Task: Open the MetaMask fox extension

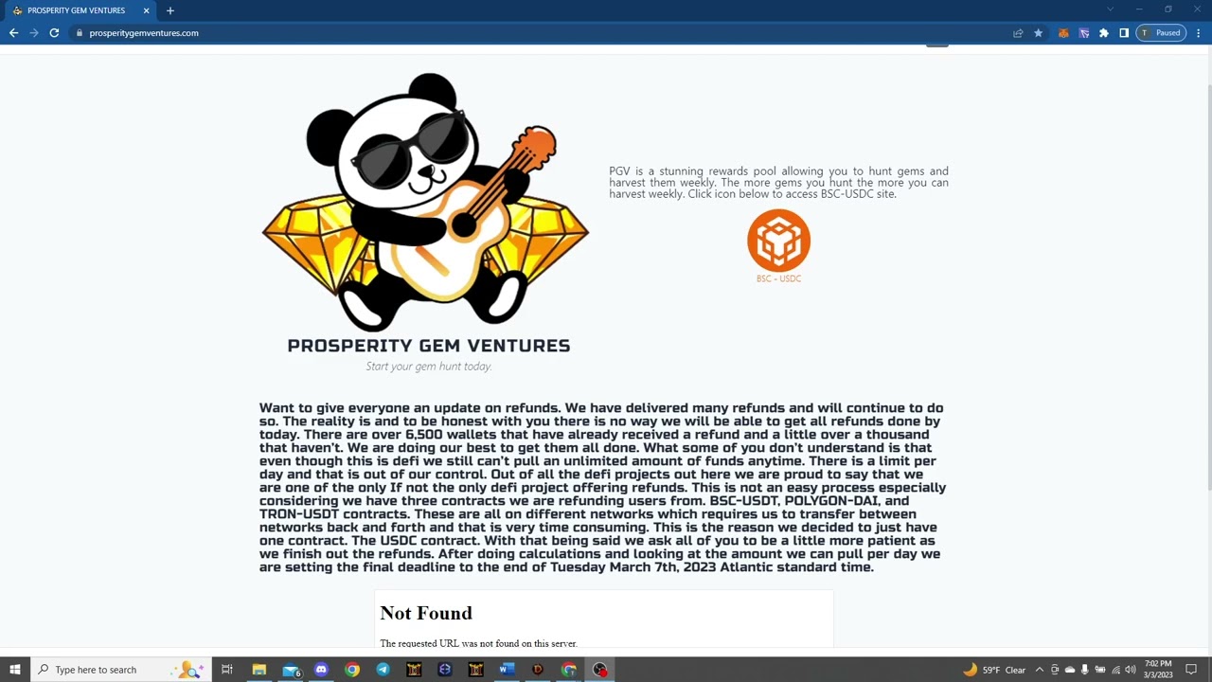Action: pos(1063,33)
